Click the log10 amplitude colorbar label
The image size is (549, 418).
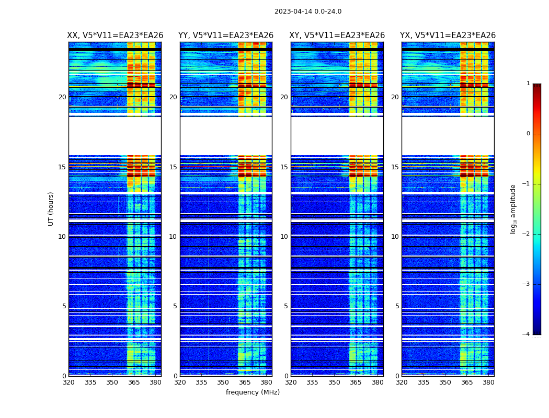tap(513, 209)
